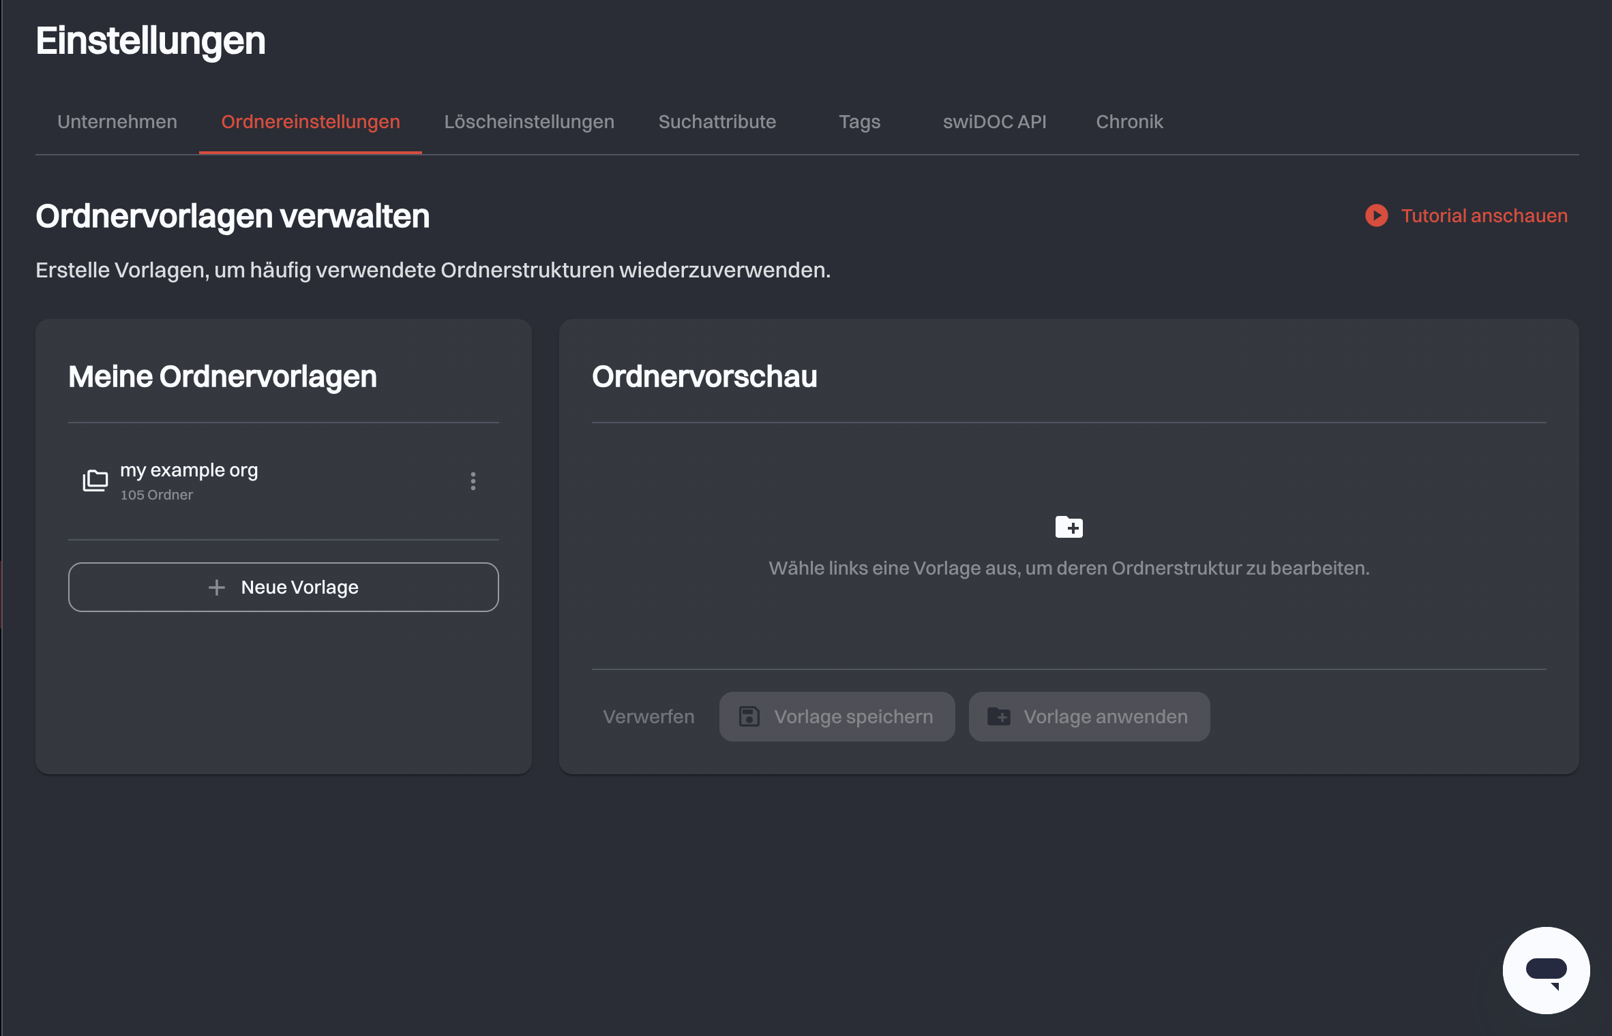The image size is (1612, 1036).
Task: Open the Unternehmen tab
Action: click(117, 121)
